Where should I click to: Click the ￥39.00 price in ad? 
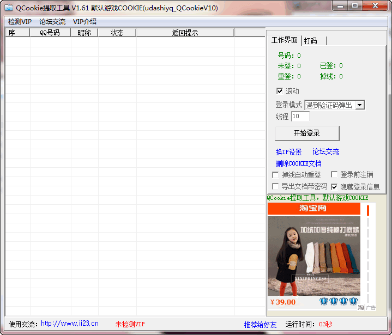(283, 302)
